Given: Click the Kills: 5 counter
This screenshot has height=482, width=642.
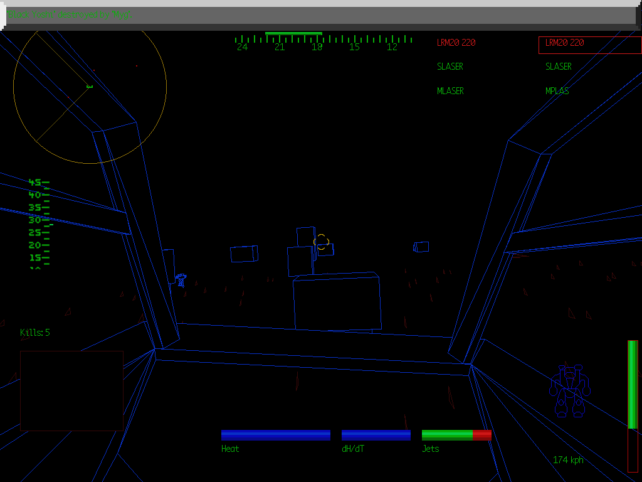Looking at the screenshot, I should click(x=34, y=333).
